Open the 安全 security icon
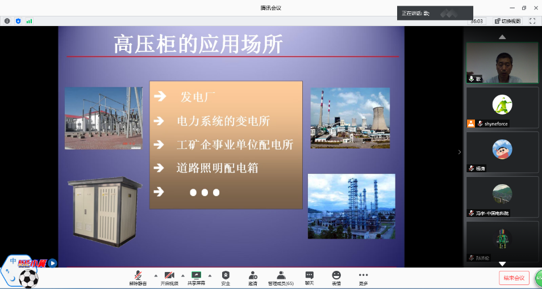This screenshot has height=289, width=542. pos(226,277)
